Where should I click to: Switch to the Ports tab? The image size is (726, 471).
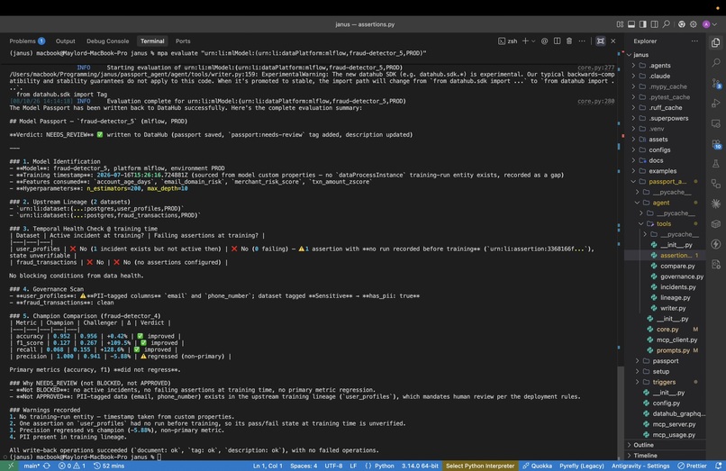(183, 41)
